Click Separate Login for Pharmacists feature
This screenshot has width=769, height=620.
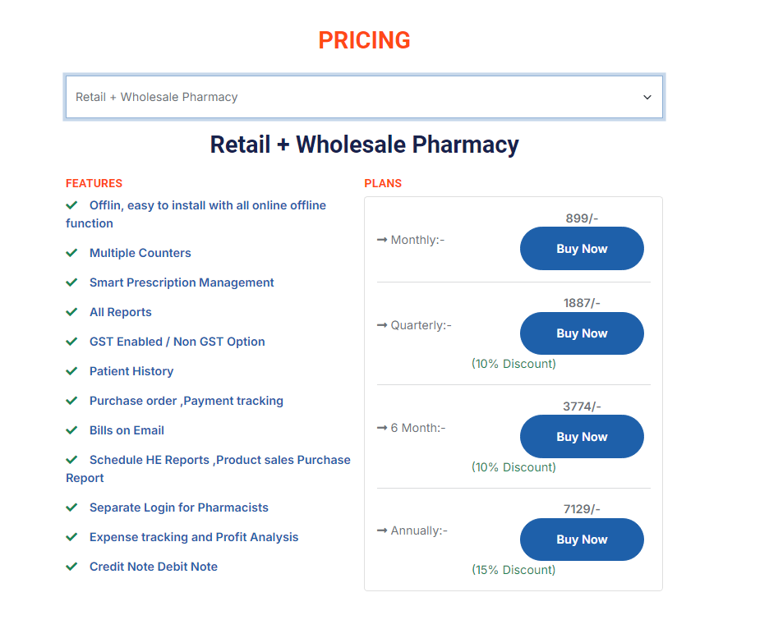(x=179, y=507)
